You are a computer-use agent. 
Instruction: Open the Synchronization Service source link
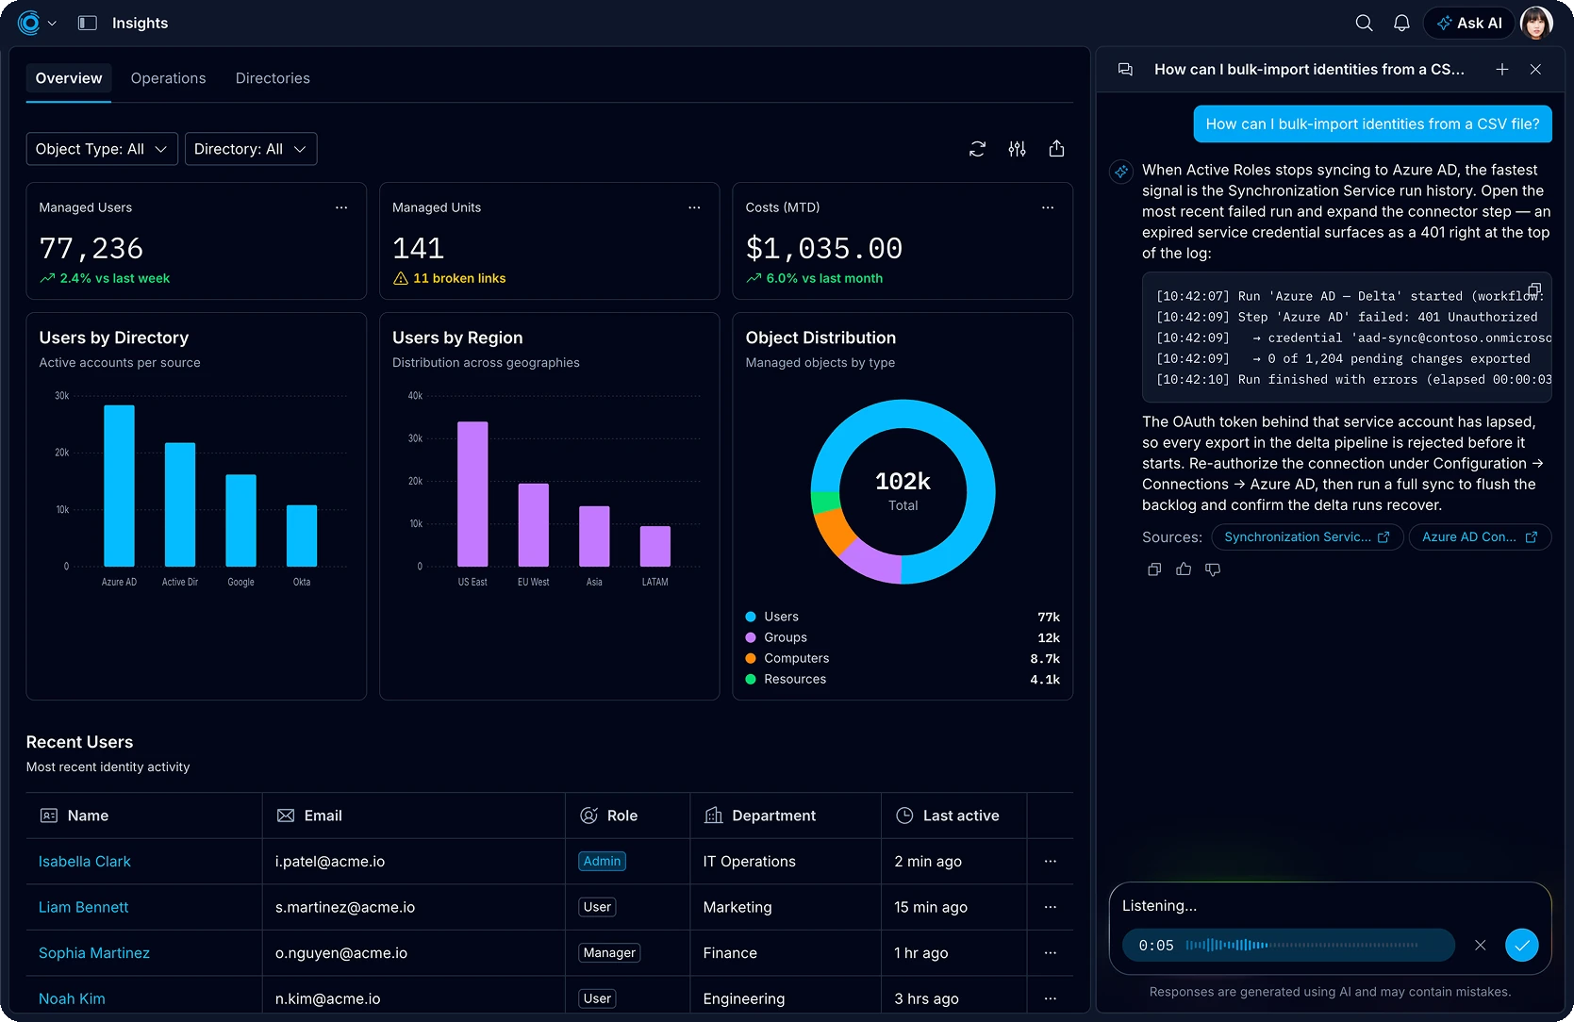tap(1307, 537)
